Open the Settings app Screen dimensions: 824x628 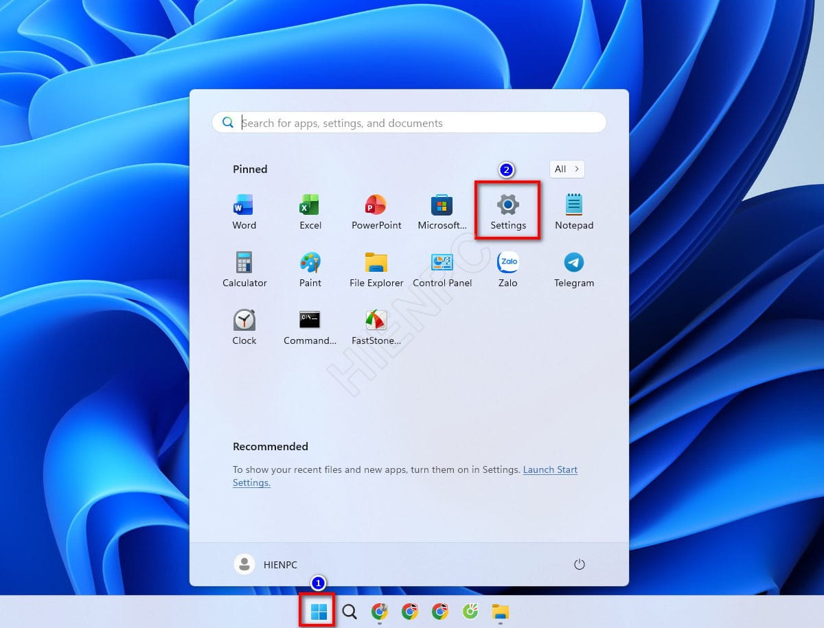click(508, 212)
